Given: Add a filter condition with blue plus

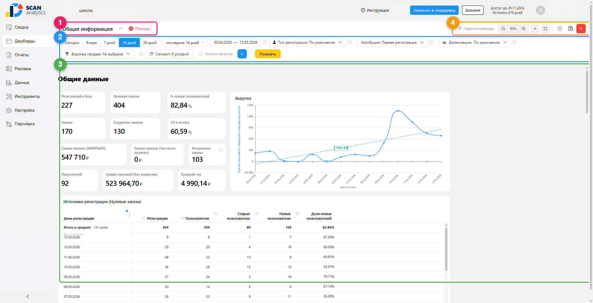Looking at the screenshot, I should pos(242,54).
